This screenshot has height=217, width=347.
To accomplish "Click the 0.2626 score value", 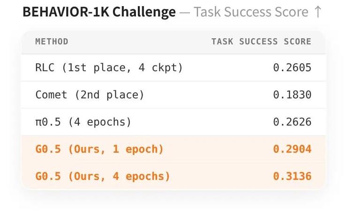I will 292,122.
